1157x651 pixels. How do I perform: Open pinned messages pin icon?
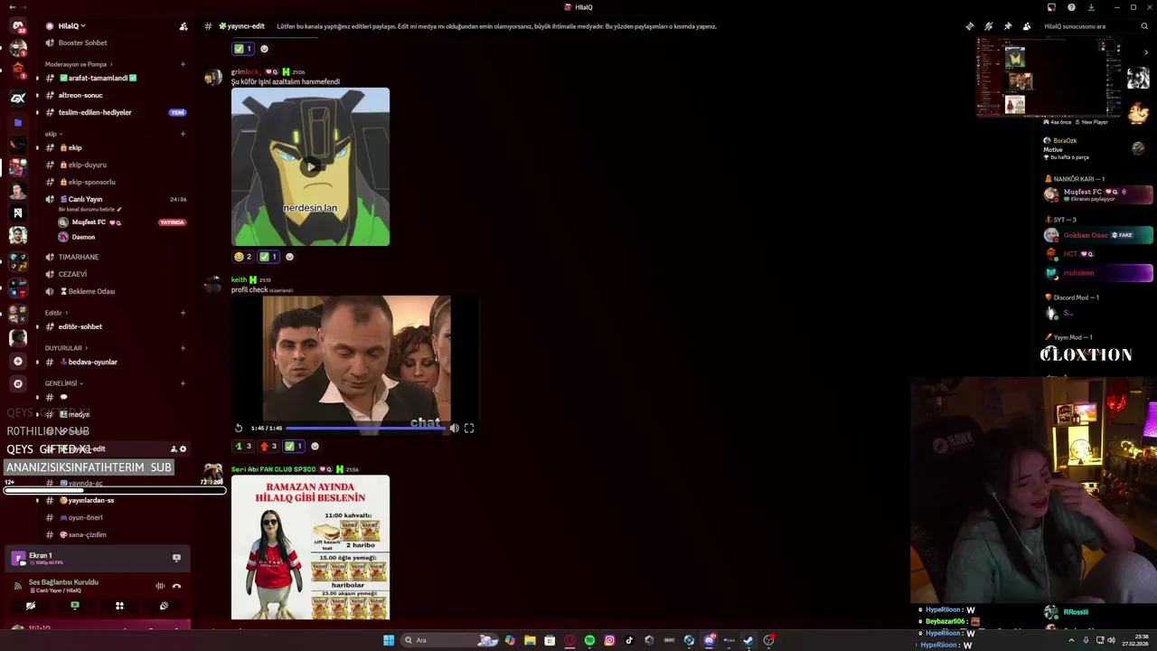[1008, 26]
